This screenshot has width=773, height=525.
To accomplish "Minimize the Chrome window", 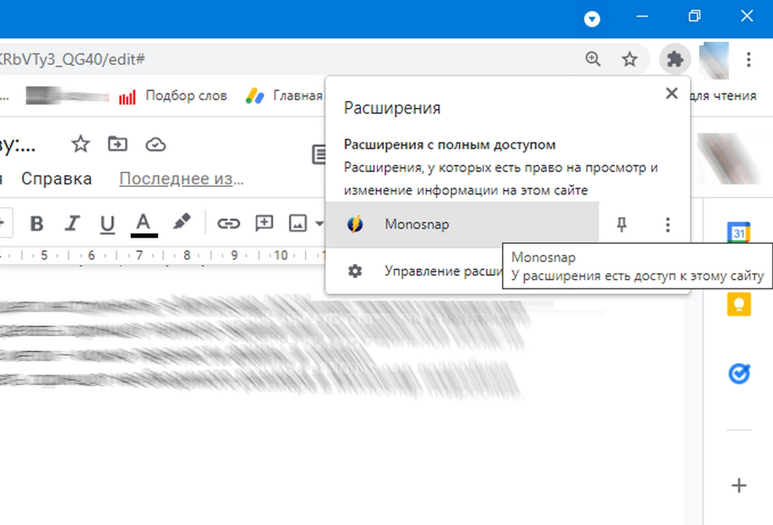I will pyautogui.click(x=642, y=17).
